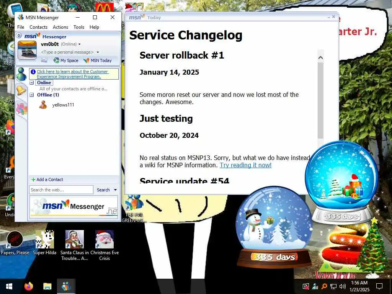Open the Actions menu

click(60, 27)
